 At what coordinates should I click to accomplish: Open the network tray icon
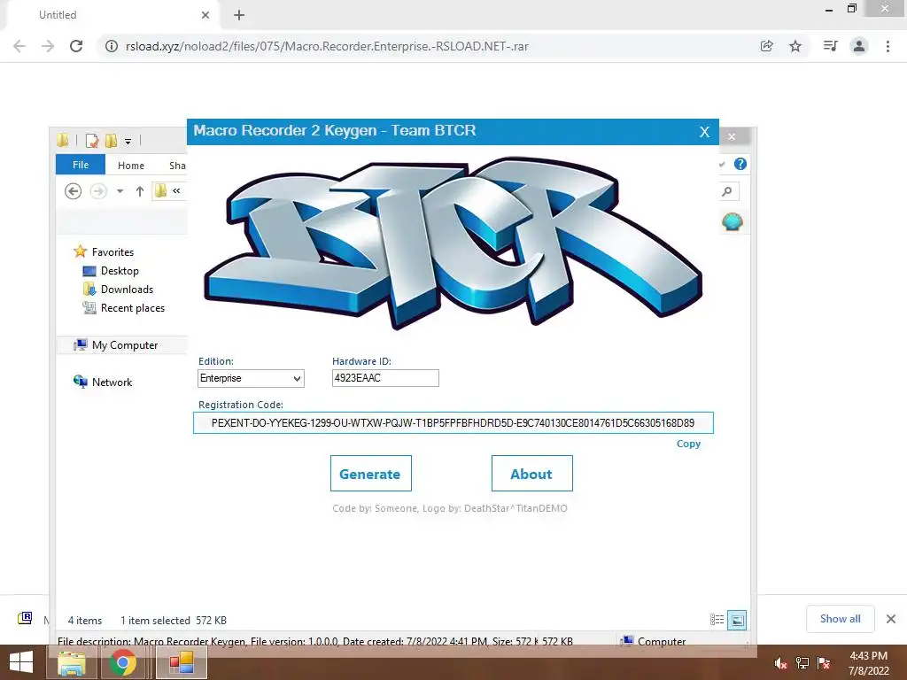point(802,662)
